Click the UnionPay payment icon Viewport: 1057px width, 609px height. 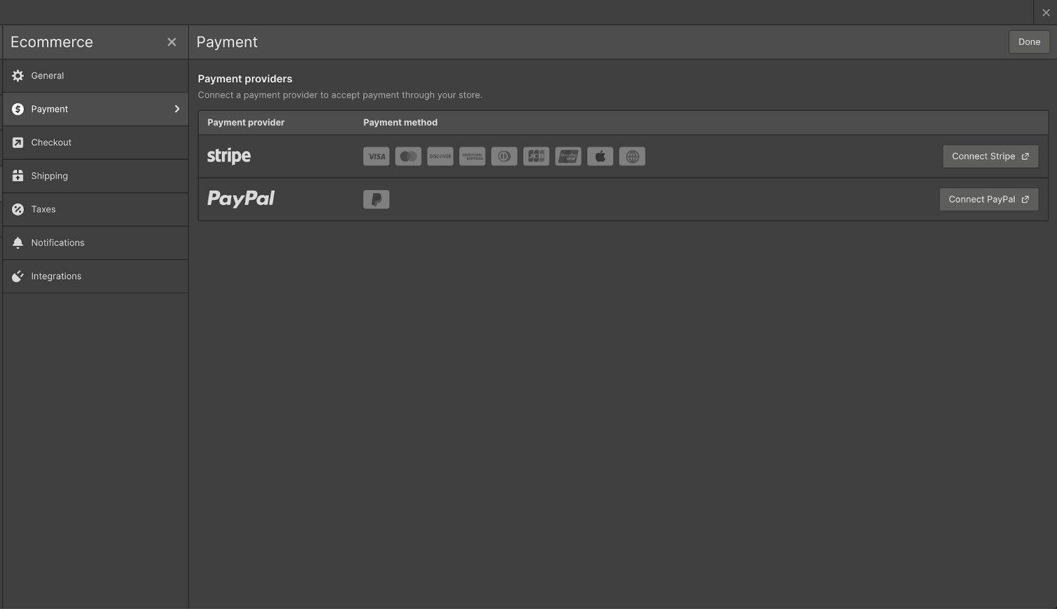(x=567, y=156)
